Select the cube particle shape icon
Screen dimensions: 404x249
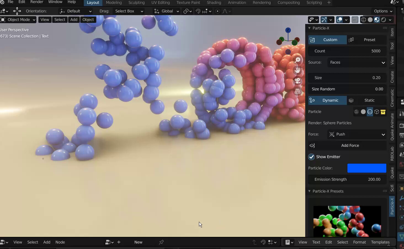pos(377,112)
